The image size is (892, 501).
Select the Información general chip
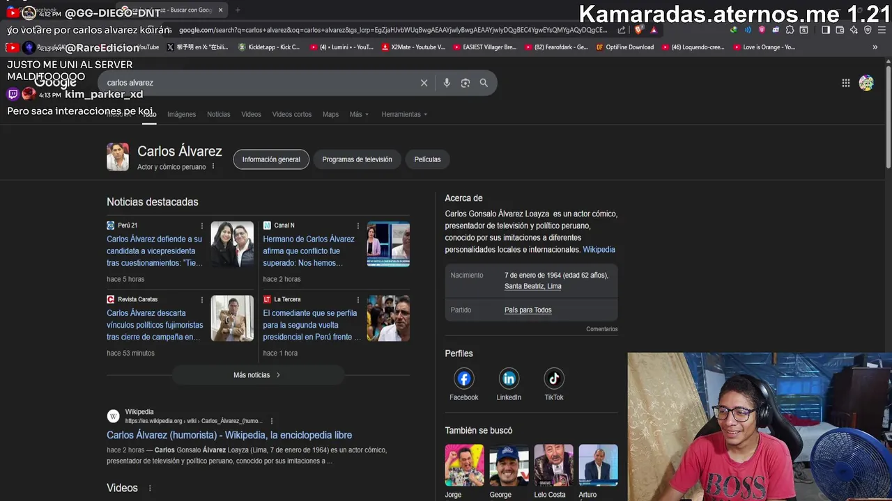(271, 159)
